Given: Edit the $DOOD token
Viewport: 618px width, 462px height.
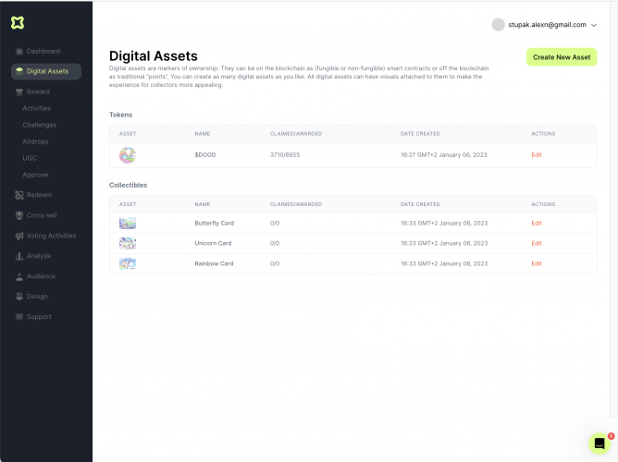Looking at the screenshot, I should tap(537, 154).
